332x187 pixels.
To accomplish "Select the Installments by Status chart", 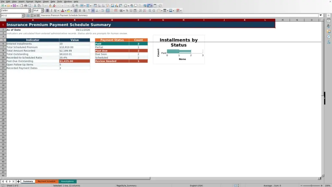I will click(x=179, y=50).
